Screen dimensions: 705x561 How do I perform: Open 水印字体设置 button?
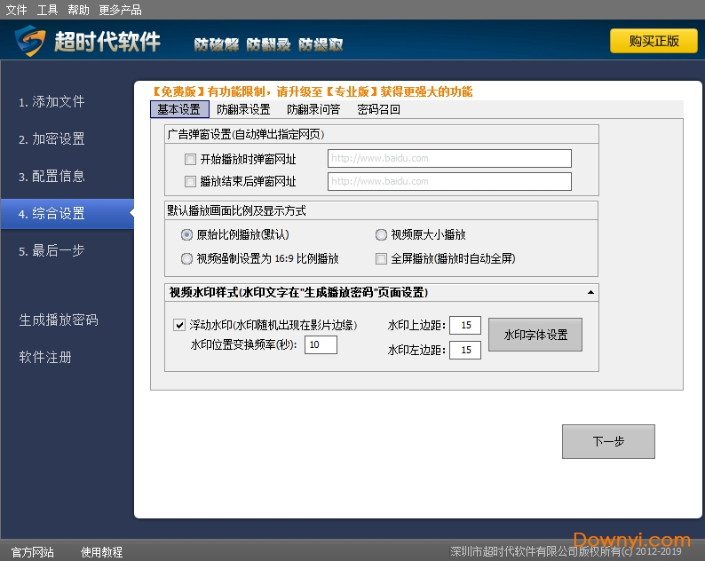(x=535, y=336)
